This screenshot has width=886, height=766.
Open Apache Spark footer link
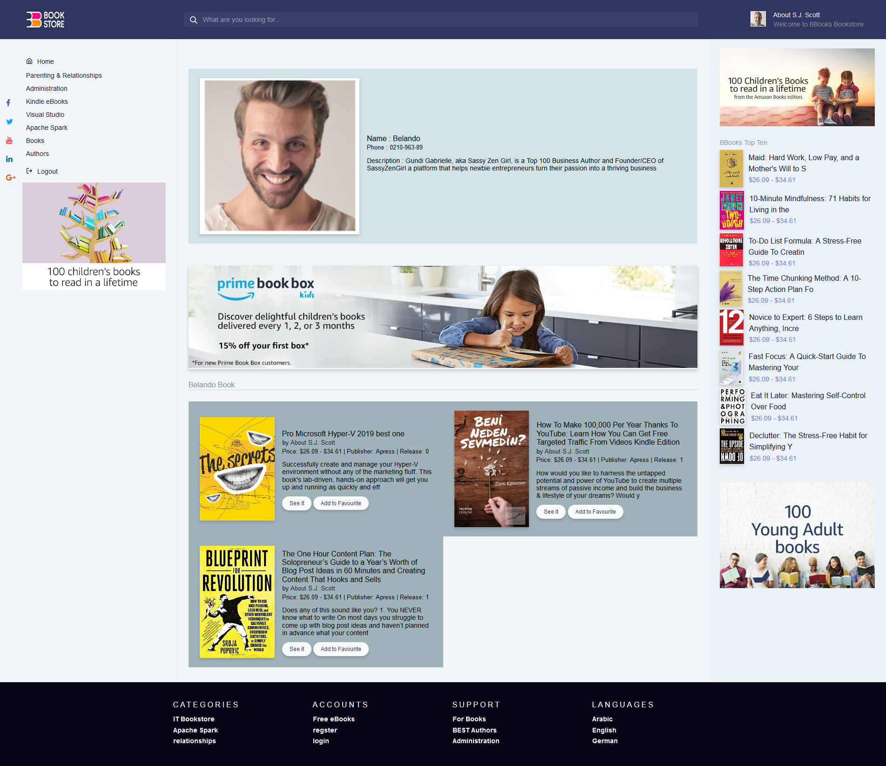tap(196, 730)
